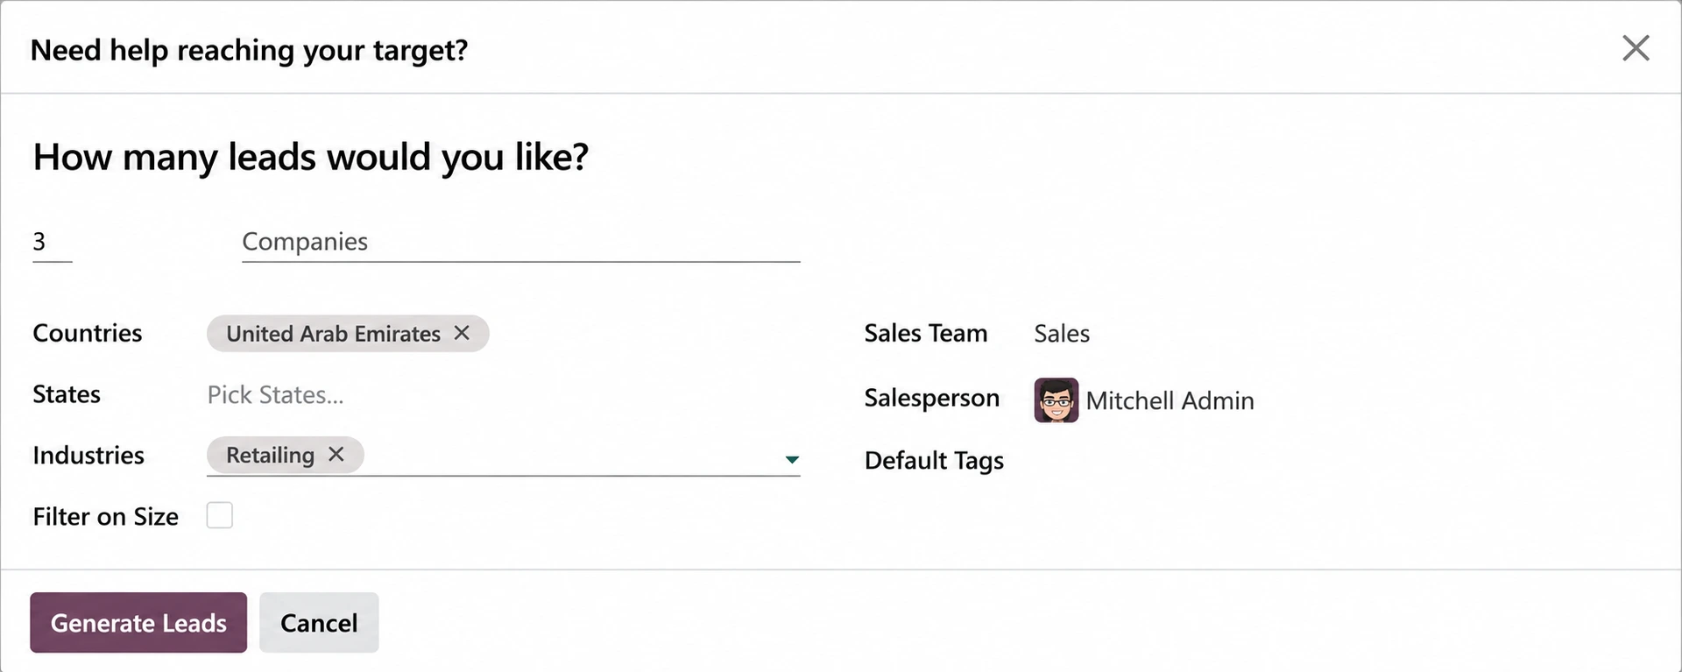The image size is (1682, 672).
Task: Click the Retailing tag label
Action: (270, 455)
